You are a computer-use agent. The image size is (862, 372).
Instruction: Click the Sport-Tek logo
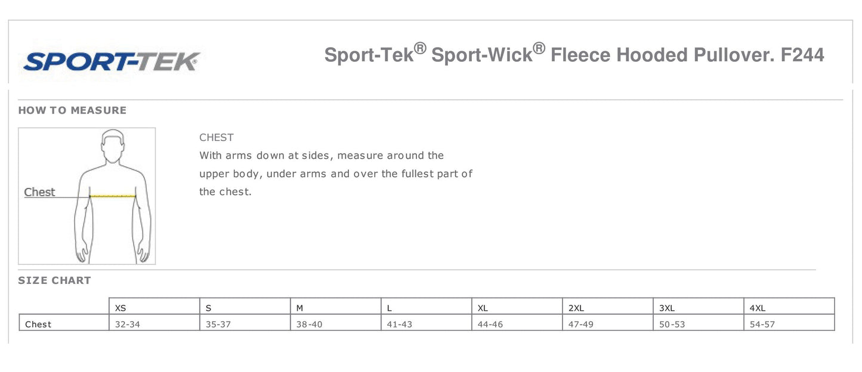111,61
